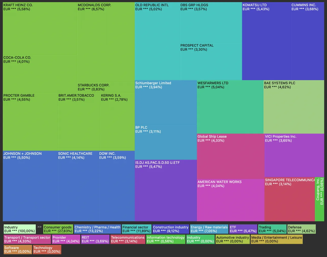
Task: Select the Provider legend swatch
Action: [x=66, y=239]
